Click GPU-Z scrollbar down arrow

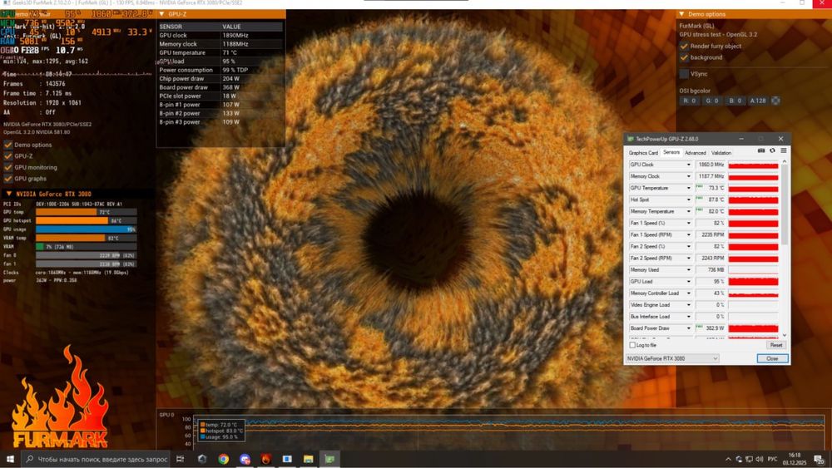(785, 336)
